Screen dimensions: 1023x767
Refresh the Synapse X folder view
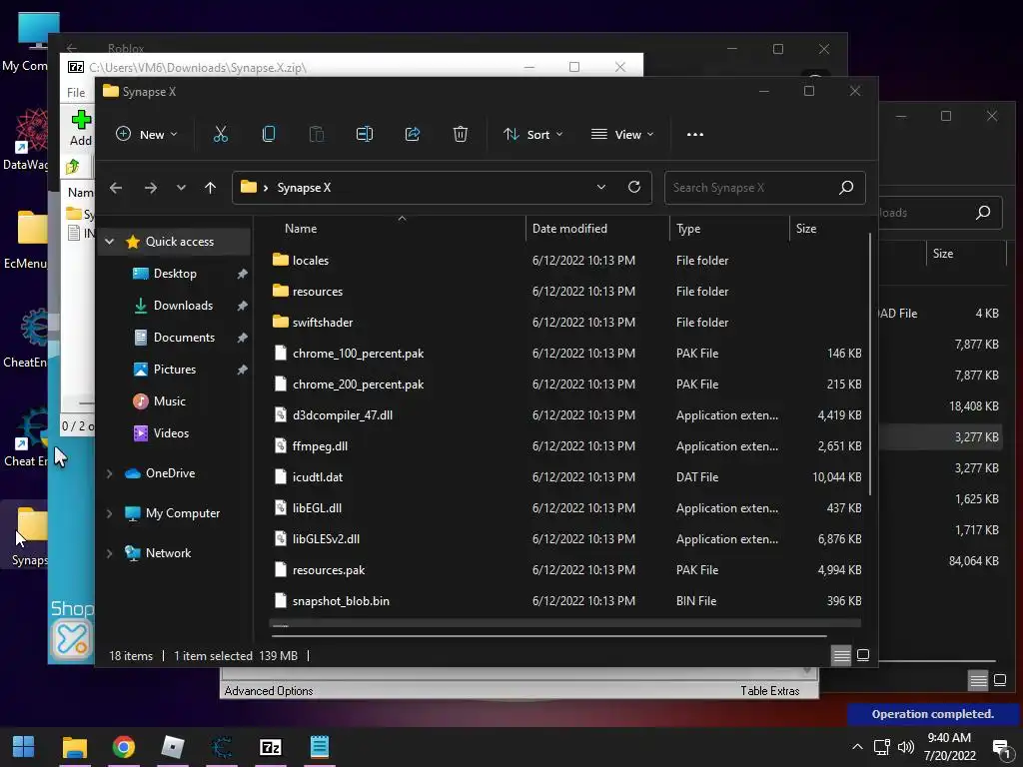click(634, 187)
